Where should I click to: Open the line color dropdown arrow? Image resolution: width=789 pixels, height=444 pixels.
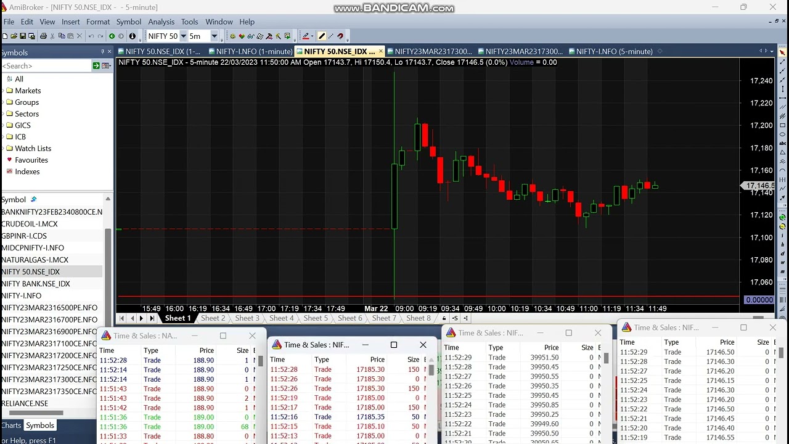click(x=312, y=36)
